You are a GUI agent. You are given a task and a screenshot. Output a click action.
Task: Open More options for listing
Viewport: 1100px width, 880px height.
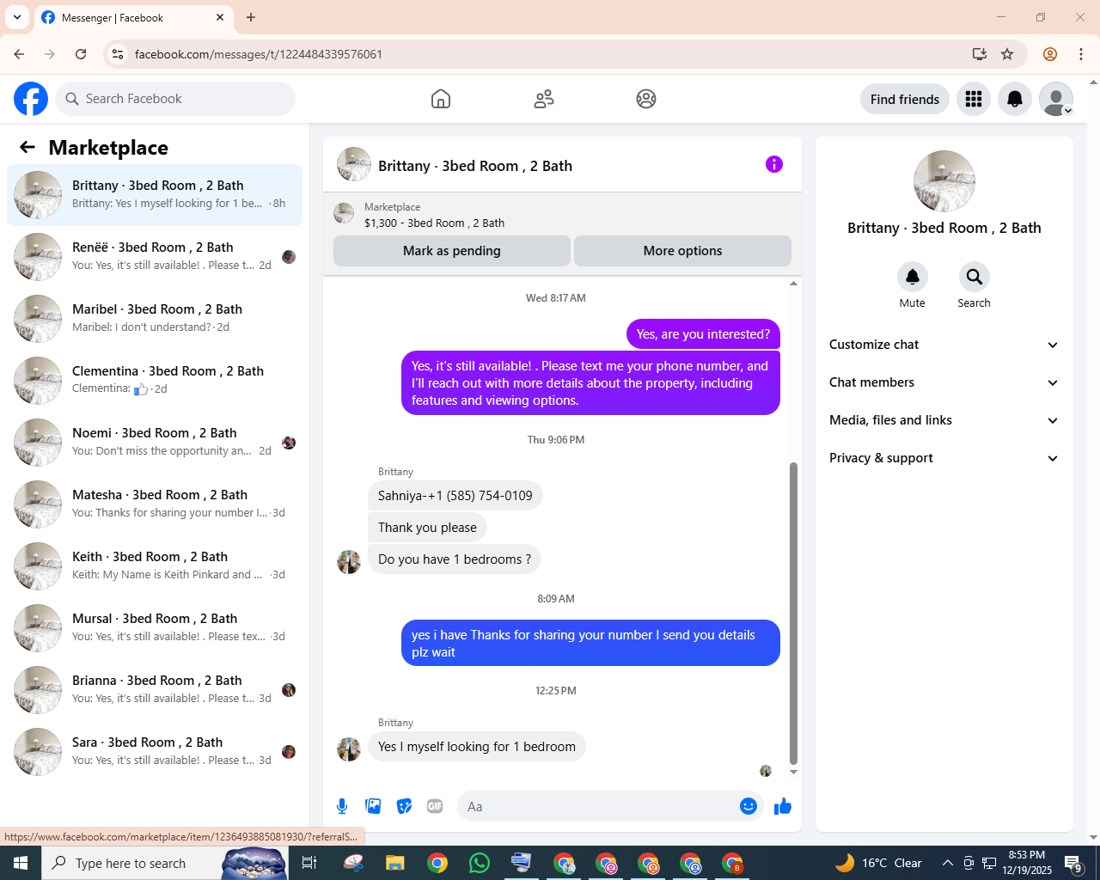click(682, 251)
